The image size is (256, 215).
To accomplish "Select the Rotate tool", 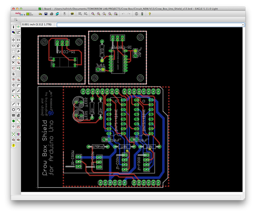I will pyautogui.click(x=18, y=46).
